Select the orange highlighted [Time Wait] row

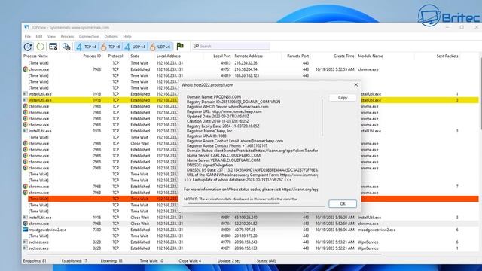tap(251, 199)
